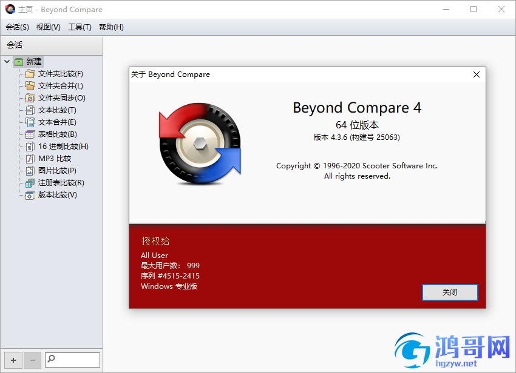The width and height of the screenshot is (516, 373).
Task: Select the 图片比较(P) label
Action: tap(57, 171)
